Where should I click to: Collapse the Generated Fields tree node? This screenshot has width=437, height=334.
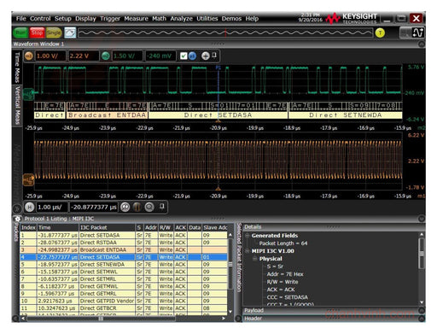248,236
